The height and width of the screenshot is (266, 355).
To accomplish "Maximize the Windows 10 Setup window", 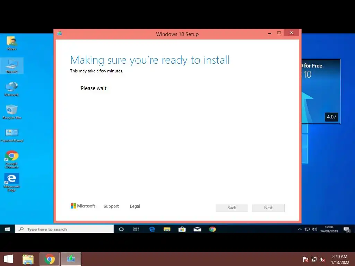I will point(279,33).
